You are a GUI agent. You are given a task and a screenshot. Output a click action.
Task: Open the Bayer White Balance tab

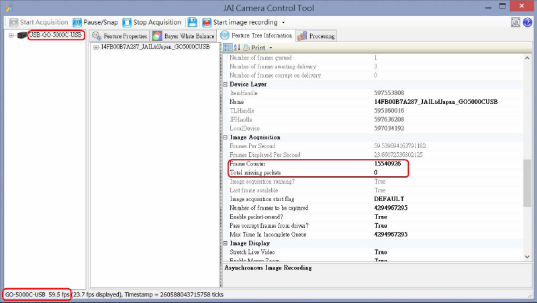tap(183, 36)
